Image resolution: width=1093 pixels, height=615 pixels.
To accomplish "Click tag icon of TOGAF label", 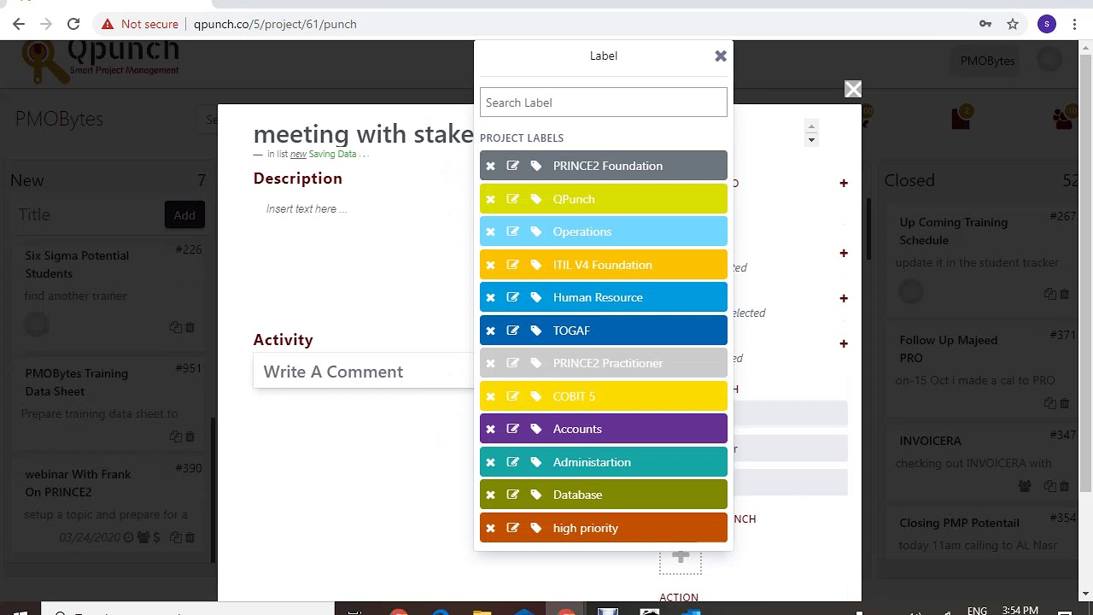I will point(535,331).
